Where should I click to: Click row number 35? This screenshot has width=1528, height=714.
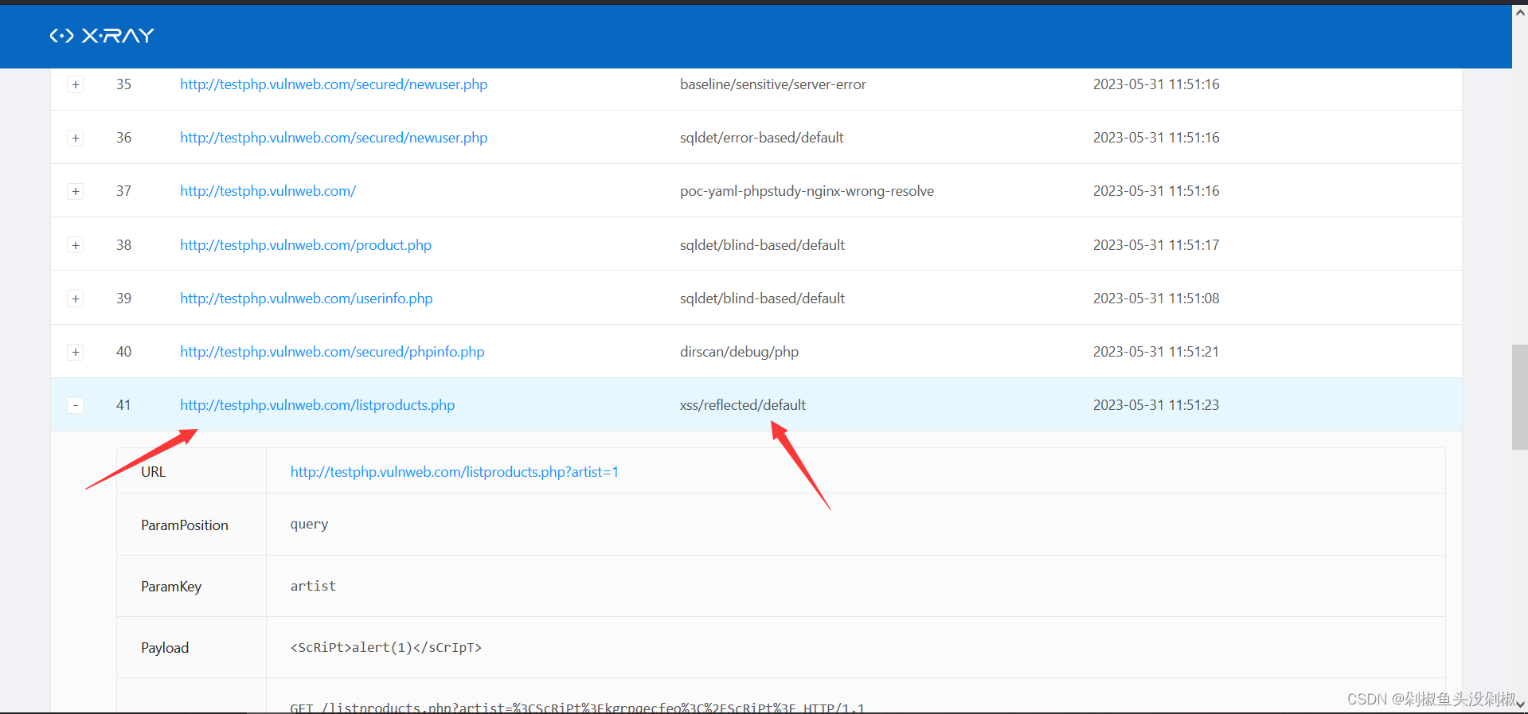click(123, 84)
